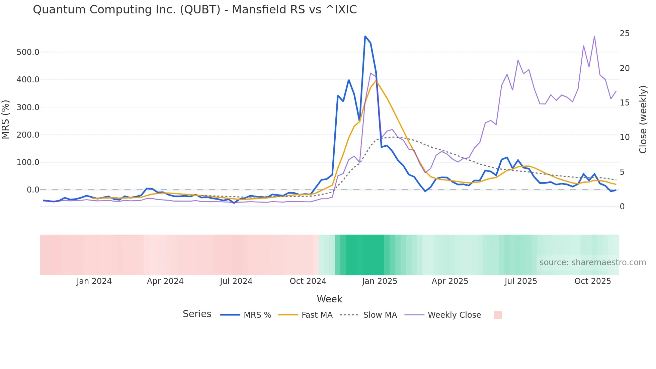Click the dark green heat band near Jan 2025
Image resolution: width=656 pixels, height=369 pixels.
365,255
